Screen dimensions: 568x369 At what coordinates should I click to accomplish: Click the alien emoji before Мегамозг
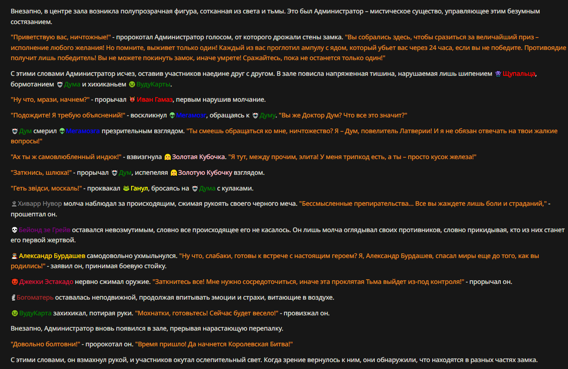(x=172, y=115)
